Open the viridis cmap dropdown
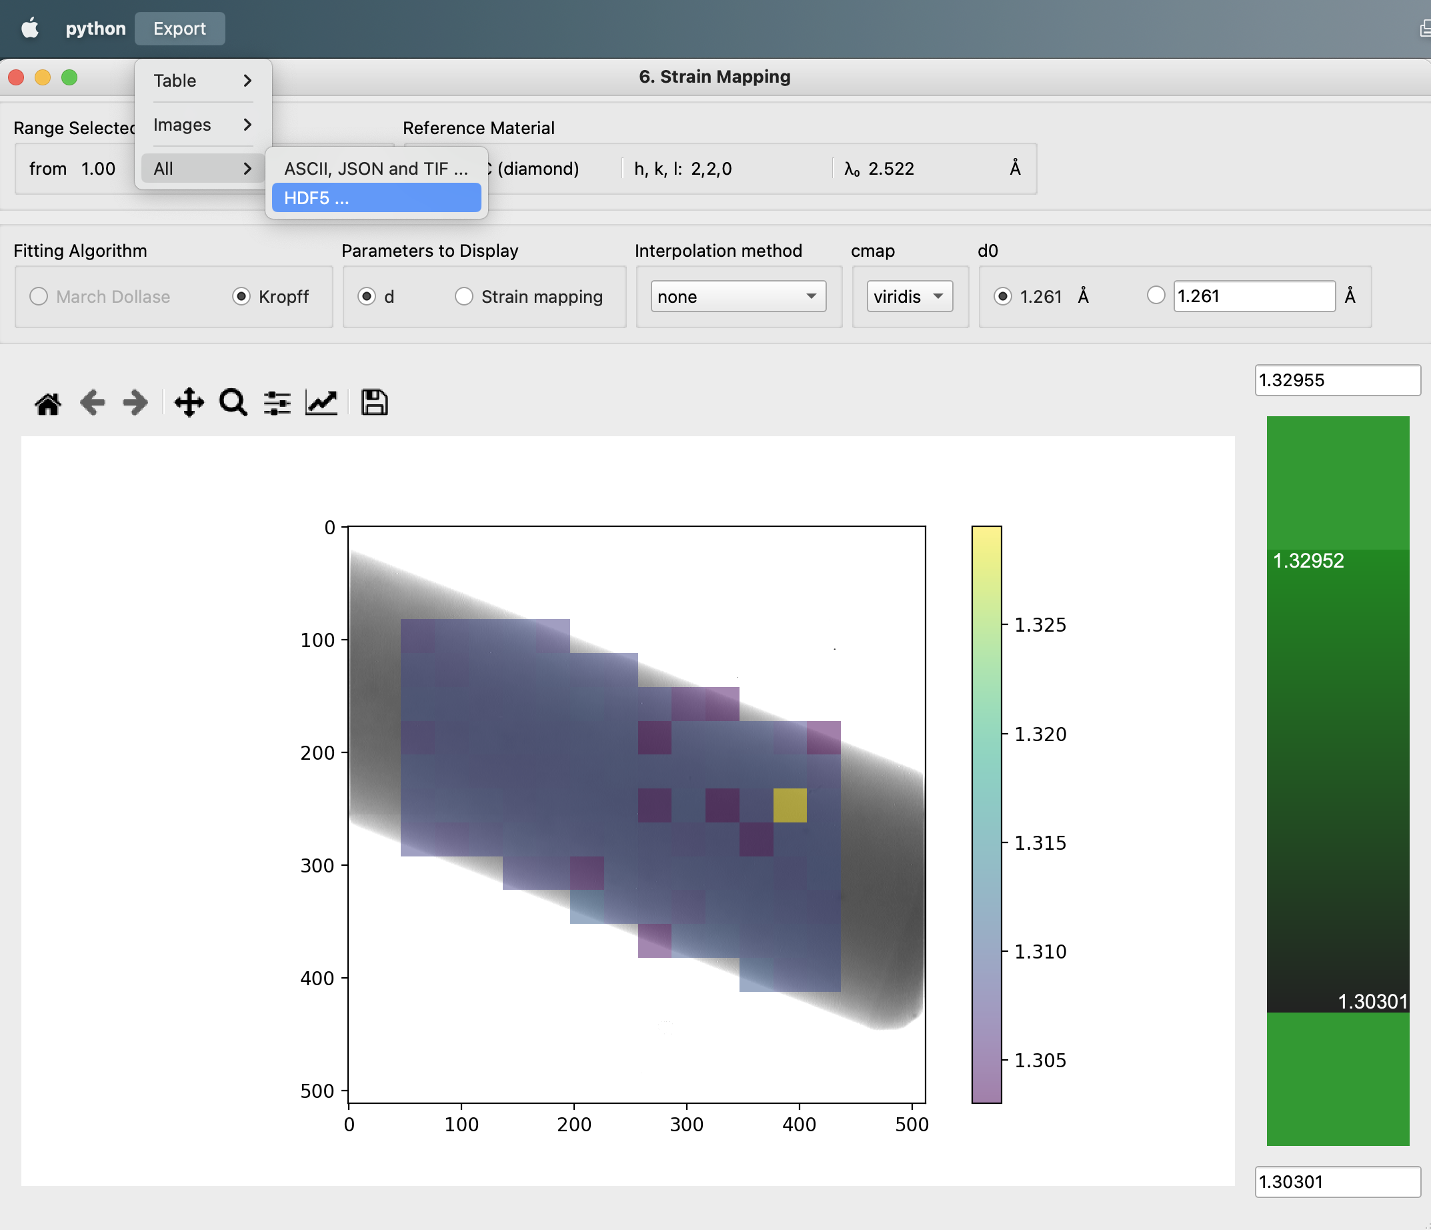The width and height of the screenshot is (1431, 1230). tap(909, 296)
